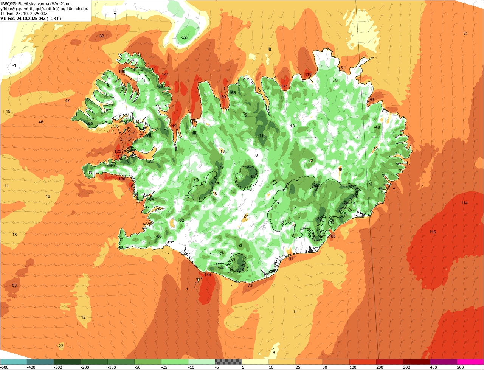The image size is (484, 370).
Task: Click the map value '171' on the north coast
Action: (284, 87)
